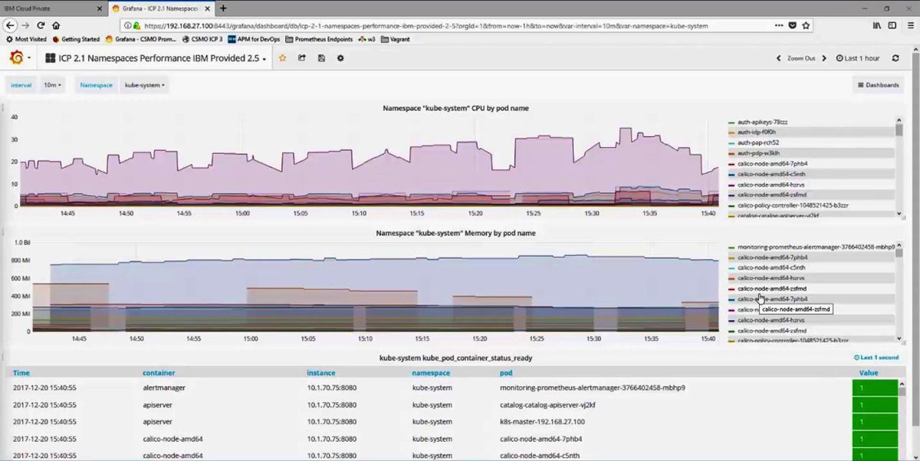Open the 10m interval dropdown
Image resolution: width=920 pixels, height=461 pixels.
coord(51,85)
